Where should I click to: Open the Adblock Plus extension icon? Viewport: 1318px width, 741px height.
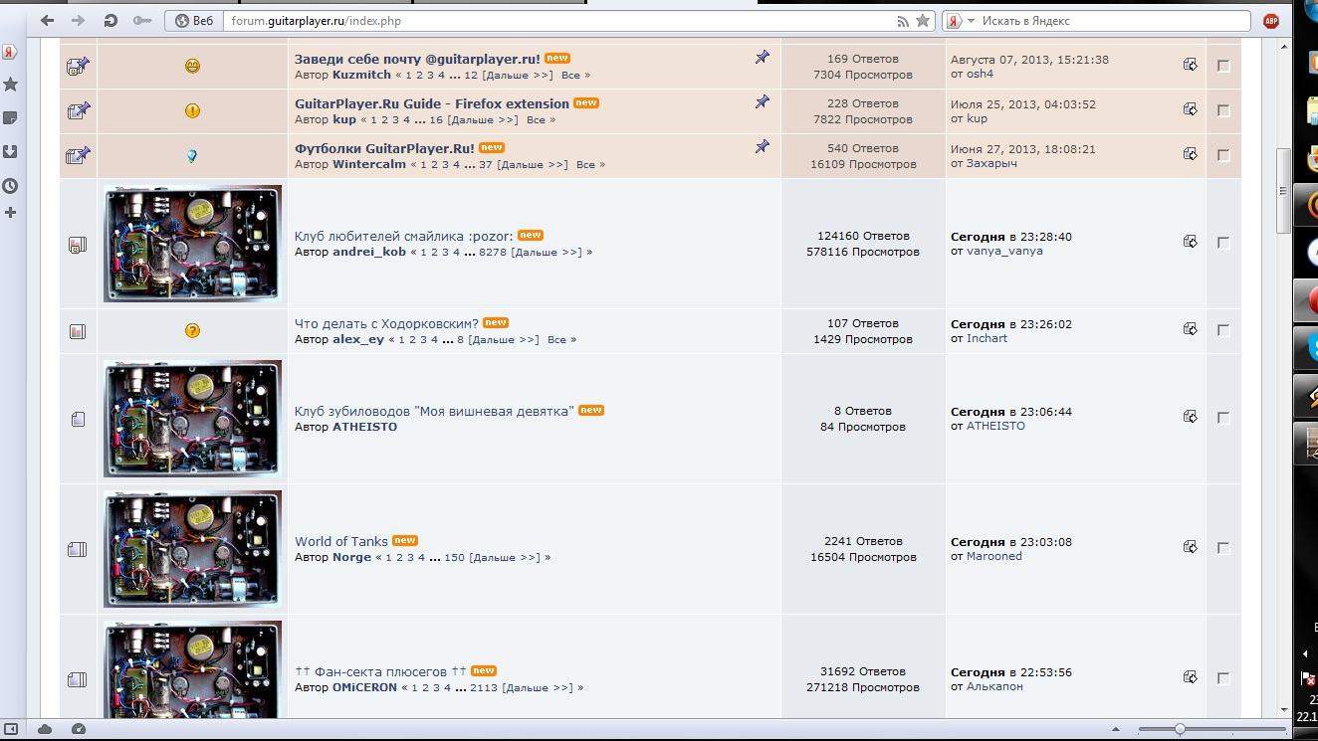pos(1271,20)
